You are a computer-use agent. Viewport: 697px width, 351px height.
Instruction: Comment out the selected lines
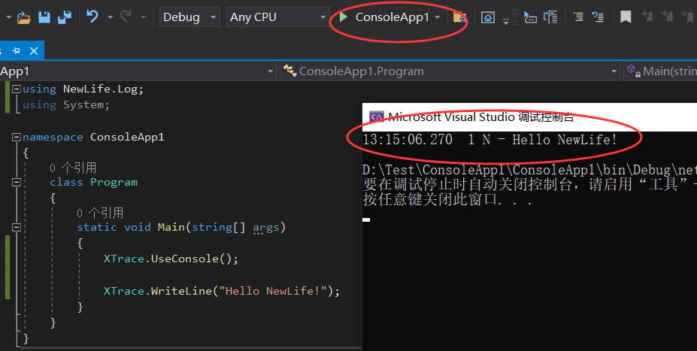578,17
